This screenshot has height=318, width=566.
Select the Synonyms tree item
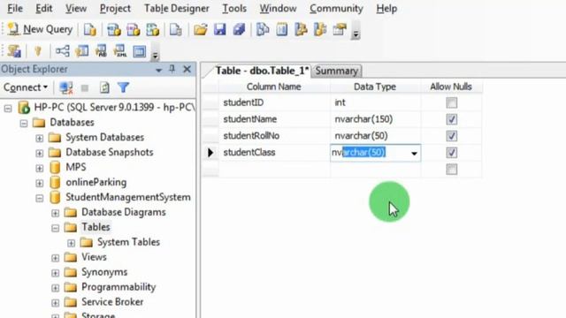pyautogui.click(x=104, y=272)
